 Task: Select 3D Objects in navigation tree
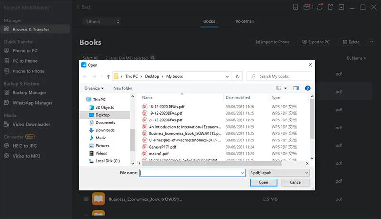click(104, 107)
